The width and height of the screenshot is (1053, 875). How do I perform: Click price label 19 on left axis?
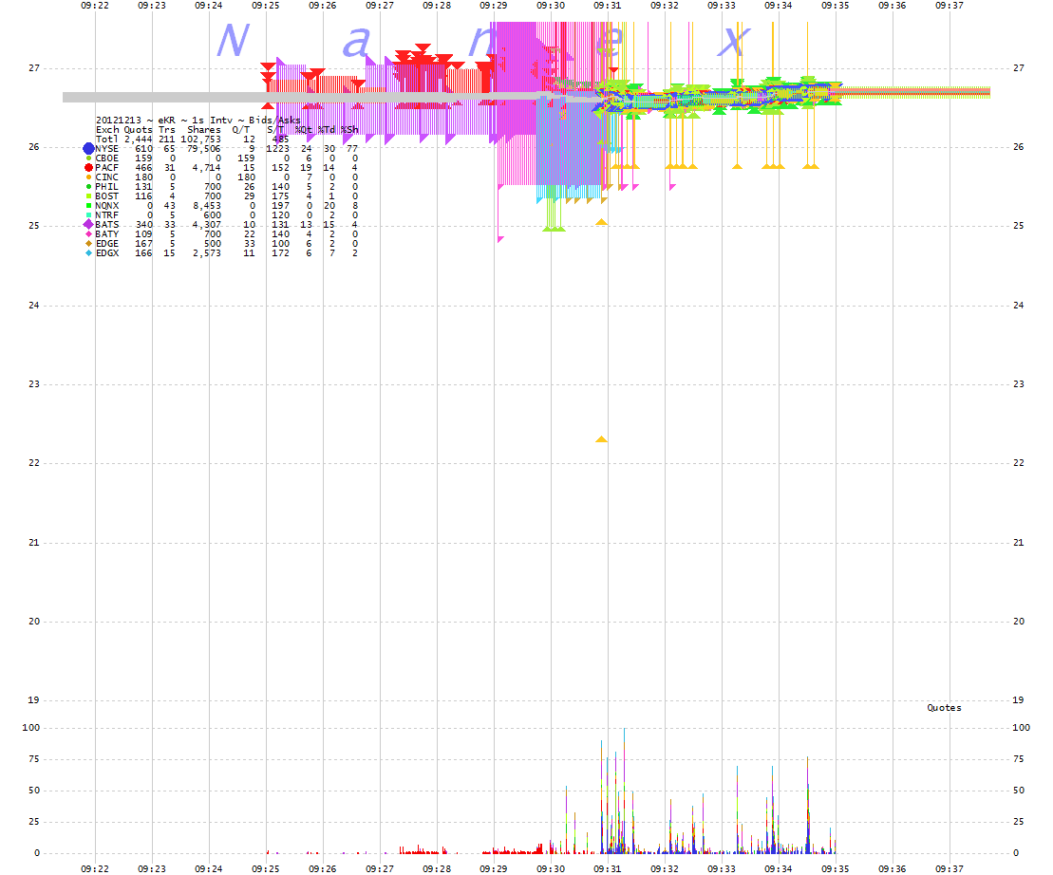[33, 699]
